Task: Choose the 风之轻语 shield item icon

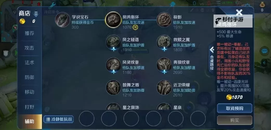Action: (113, 42)
